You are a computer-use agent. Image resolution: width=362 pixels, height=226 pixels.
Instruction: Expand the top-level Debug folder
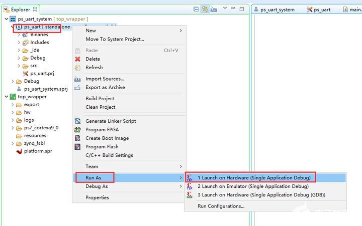coord(13,81)
